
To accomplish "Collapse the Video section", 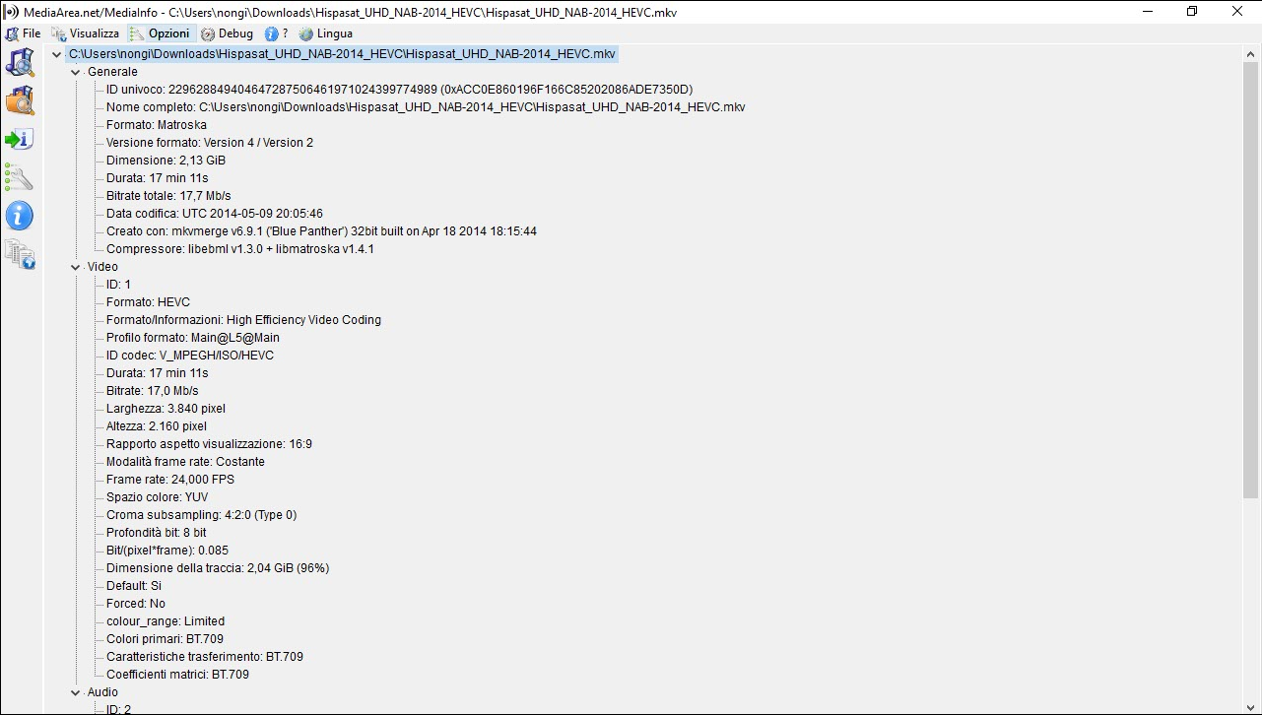I will click(76, 267).
